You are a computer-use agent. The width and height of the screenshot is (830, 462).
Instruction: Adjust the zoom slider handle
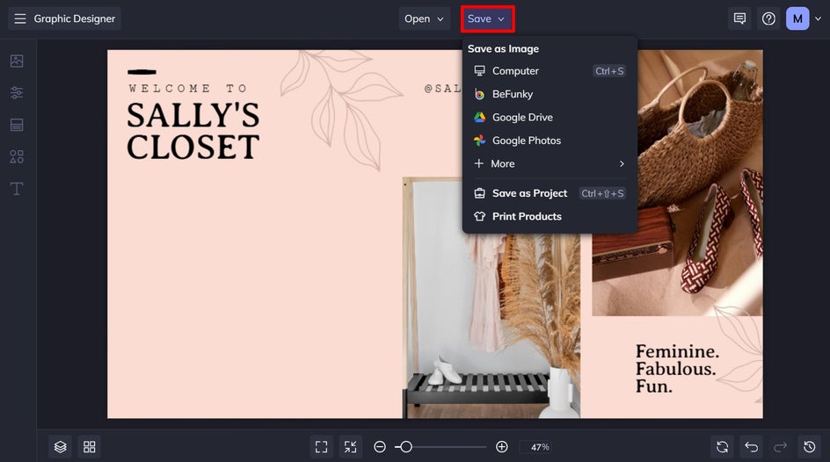tap(406, 447)
